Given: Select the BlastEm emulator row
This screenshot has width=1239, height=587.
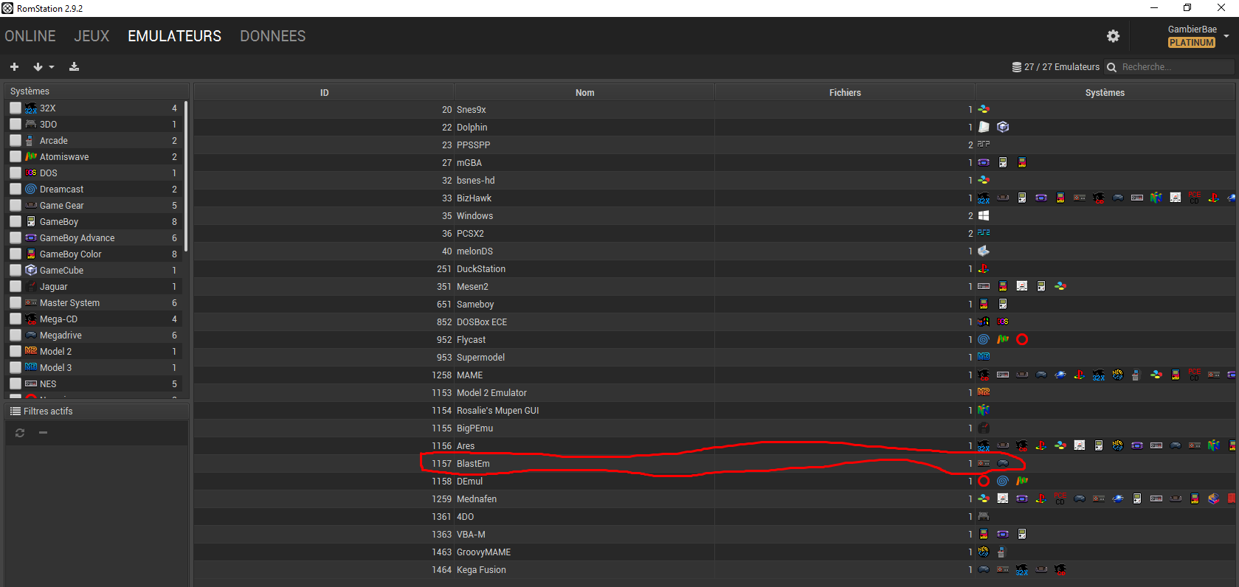Looking at the screenshot, I should [x=714, y=463].
